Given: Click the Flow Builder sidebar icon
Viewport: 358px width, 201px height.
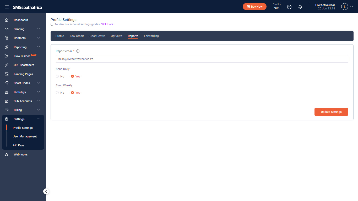Looking at the screenshot, I should pyautogui.click(x=7, y=56).
